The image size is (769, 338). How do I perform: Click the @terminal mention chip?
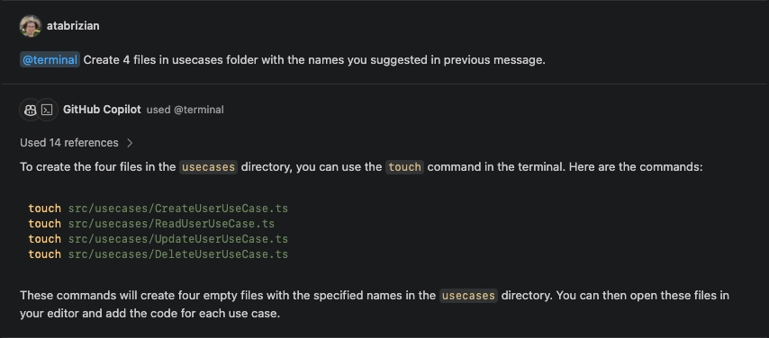click(x=50, y=60)
